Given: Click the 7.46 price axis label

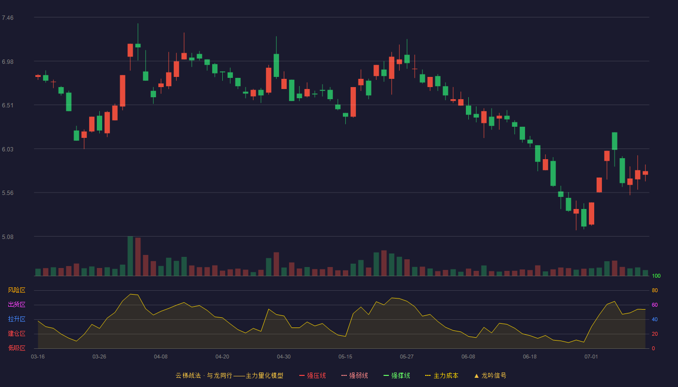Looking at the screenshot, I should tap(8, 18).
